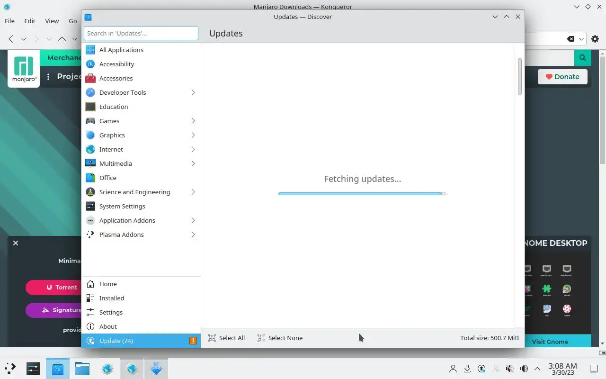
Task: Open the Office category icon
Action: click(x=90, y=178)
